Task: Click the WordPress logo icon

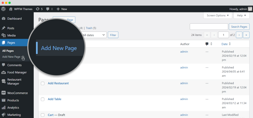Action: 3,9
